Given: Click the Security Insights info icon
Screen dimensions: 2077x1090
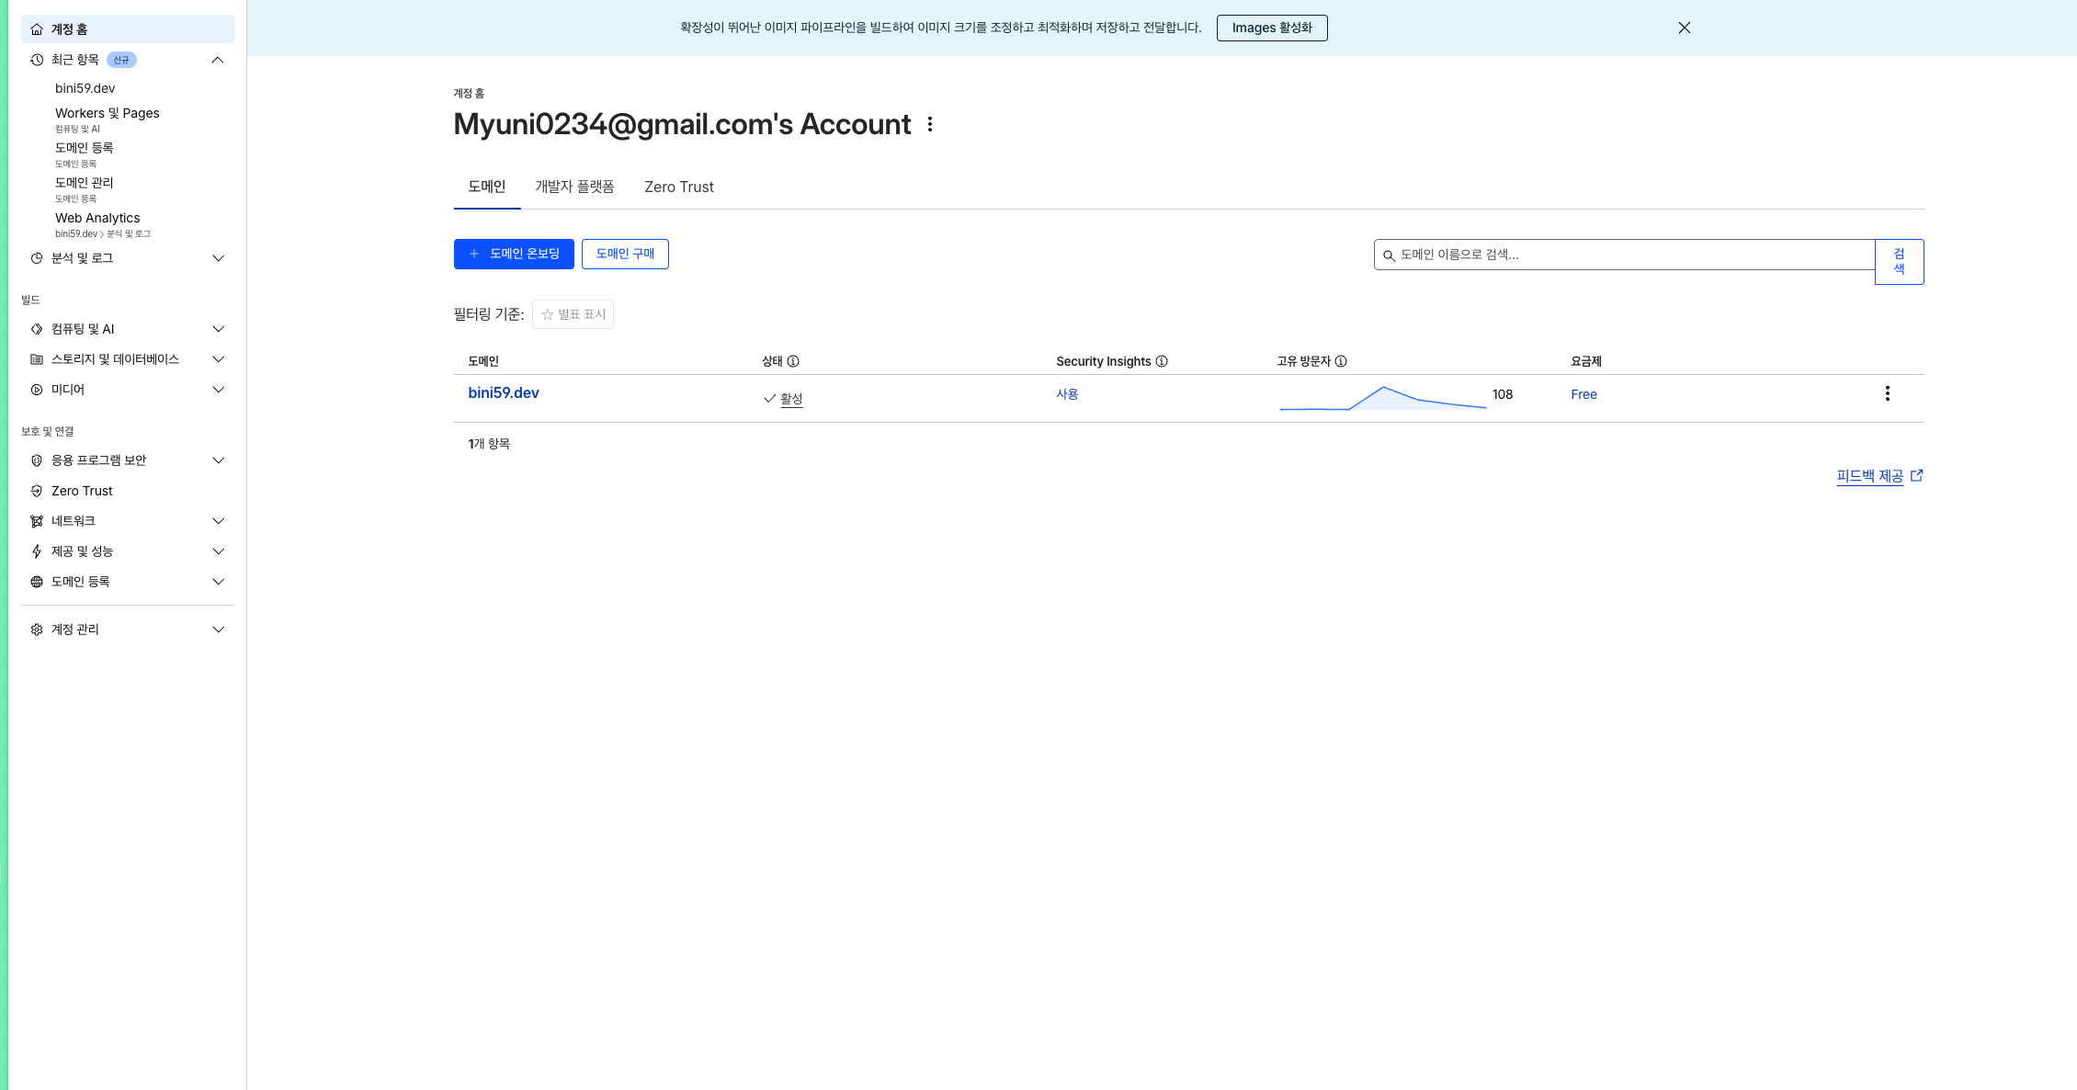Looking at the screenshot, I should click(x=1162, y=361).
